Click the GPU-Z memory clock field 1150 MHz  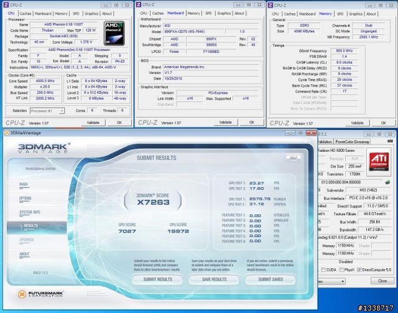coord(345,246)
